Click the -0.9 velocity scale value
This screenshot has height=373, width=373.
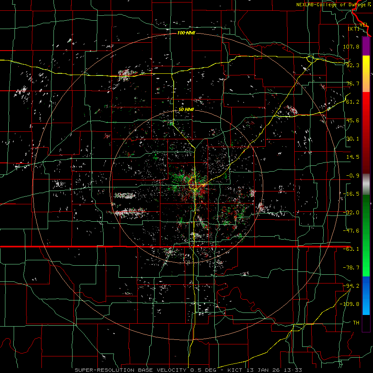[353, 176]
